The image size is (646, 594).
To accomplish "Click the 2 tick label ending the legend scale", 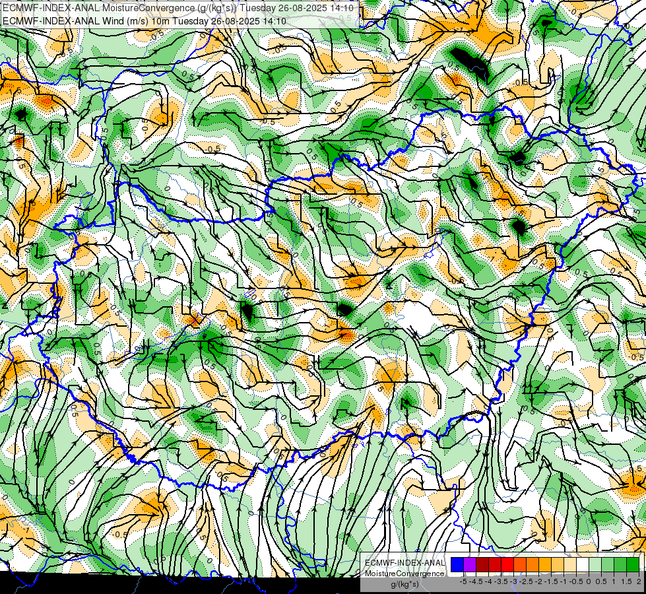I will coord(639,581).
